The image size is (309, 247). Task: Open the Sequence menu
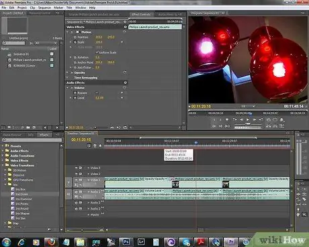[44, 7]
